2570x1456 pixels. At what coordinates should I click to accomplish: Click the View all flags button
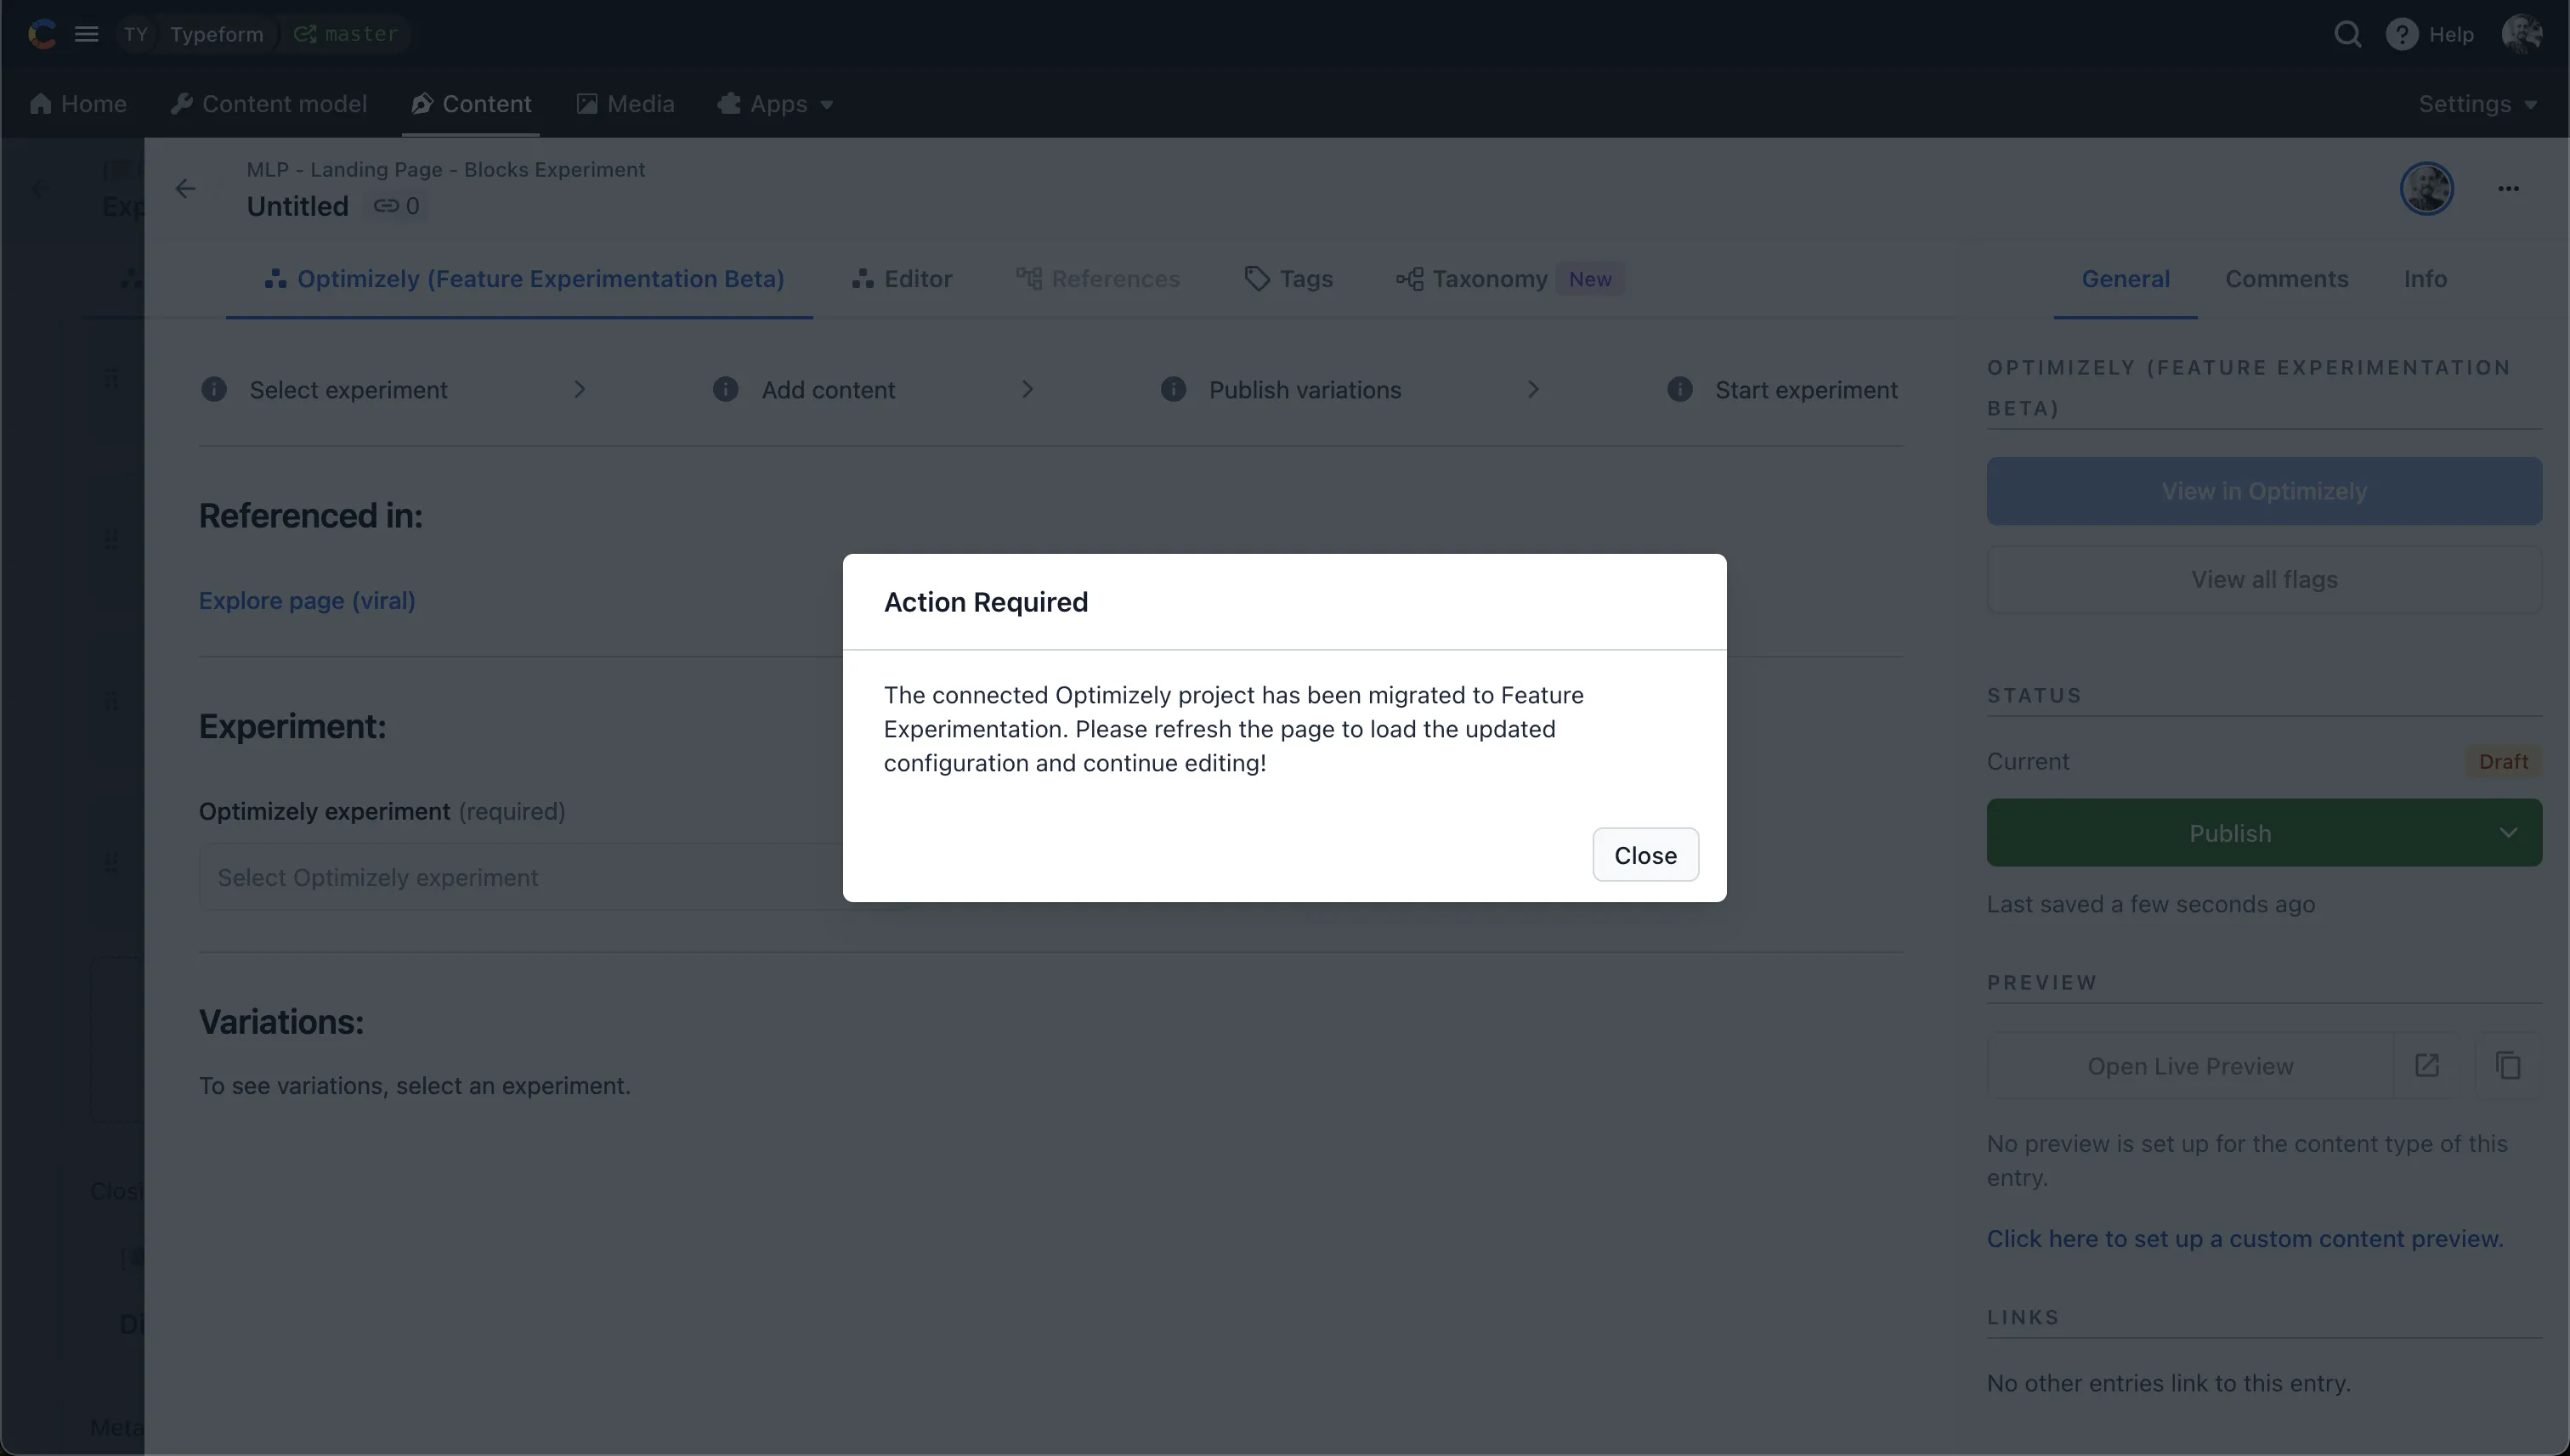pos(2264,580)
